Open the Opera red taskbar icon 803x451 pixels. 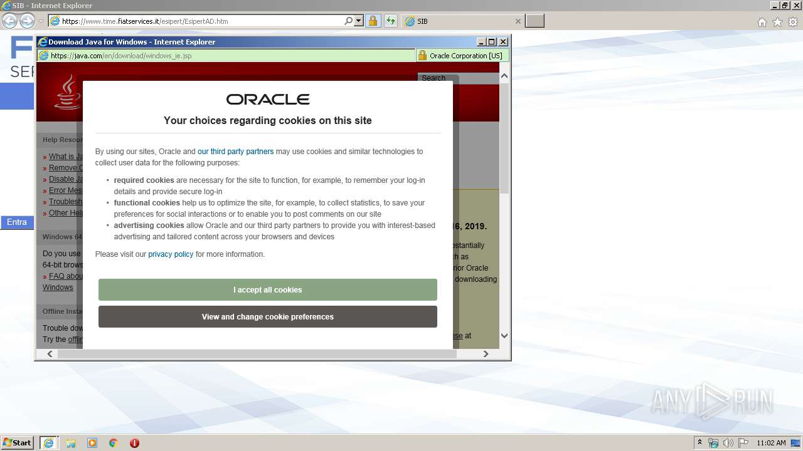pyautogui.click(x=134, y=443)
